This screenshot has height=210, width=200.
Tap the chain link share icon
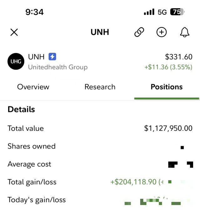coord(139,32)
